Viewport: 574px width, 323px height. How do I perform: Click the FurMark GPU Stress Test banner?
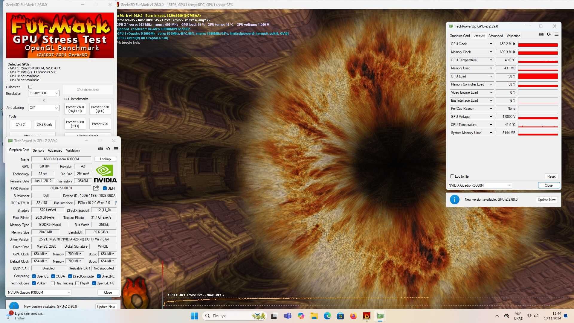point(60,35)
